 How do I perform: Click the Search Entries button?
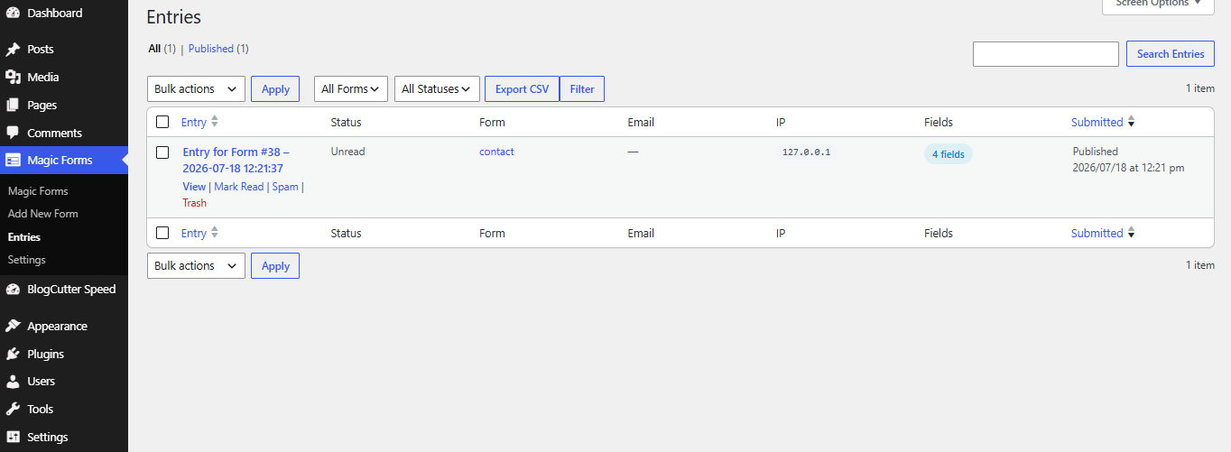[x=1171, y=54]
